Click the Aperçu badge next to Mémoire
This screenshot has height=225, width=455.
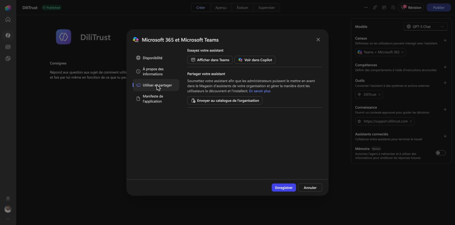coord(376,149)
